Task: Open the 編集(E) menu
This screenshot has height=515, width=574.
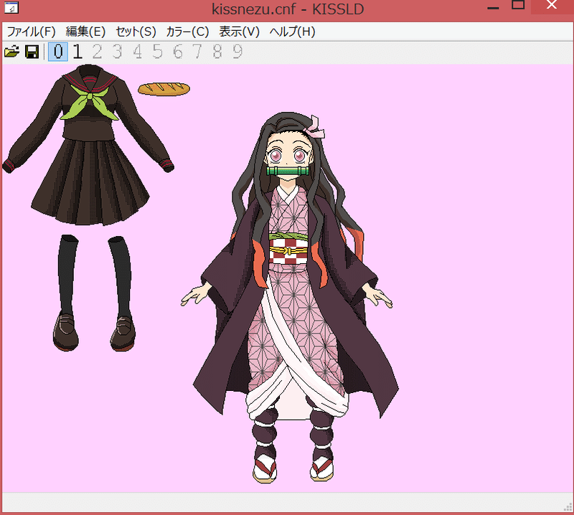Action: [x=85, y=32]
